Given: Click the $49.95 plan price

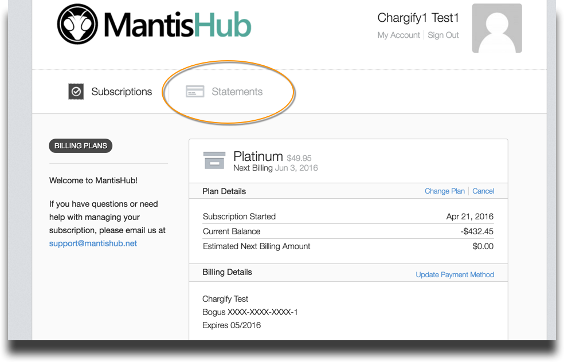Looking at the screenshot, I should pos(299,158).
